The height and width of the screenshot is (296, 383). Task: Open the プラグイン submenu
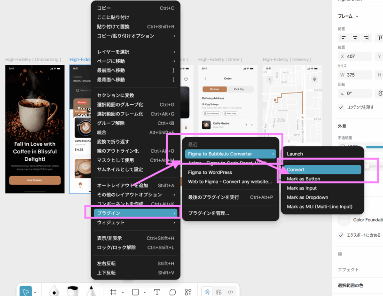tap(135, 213)
